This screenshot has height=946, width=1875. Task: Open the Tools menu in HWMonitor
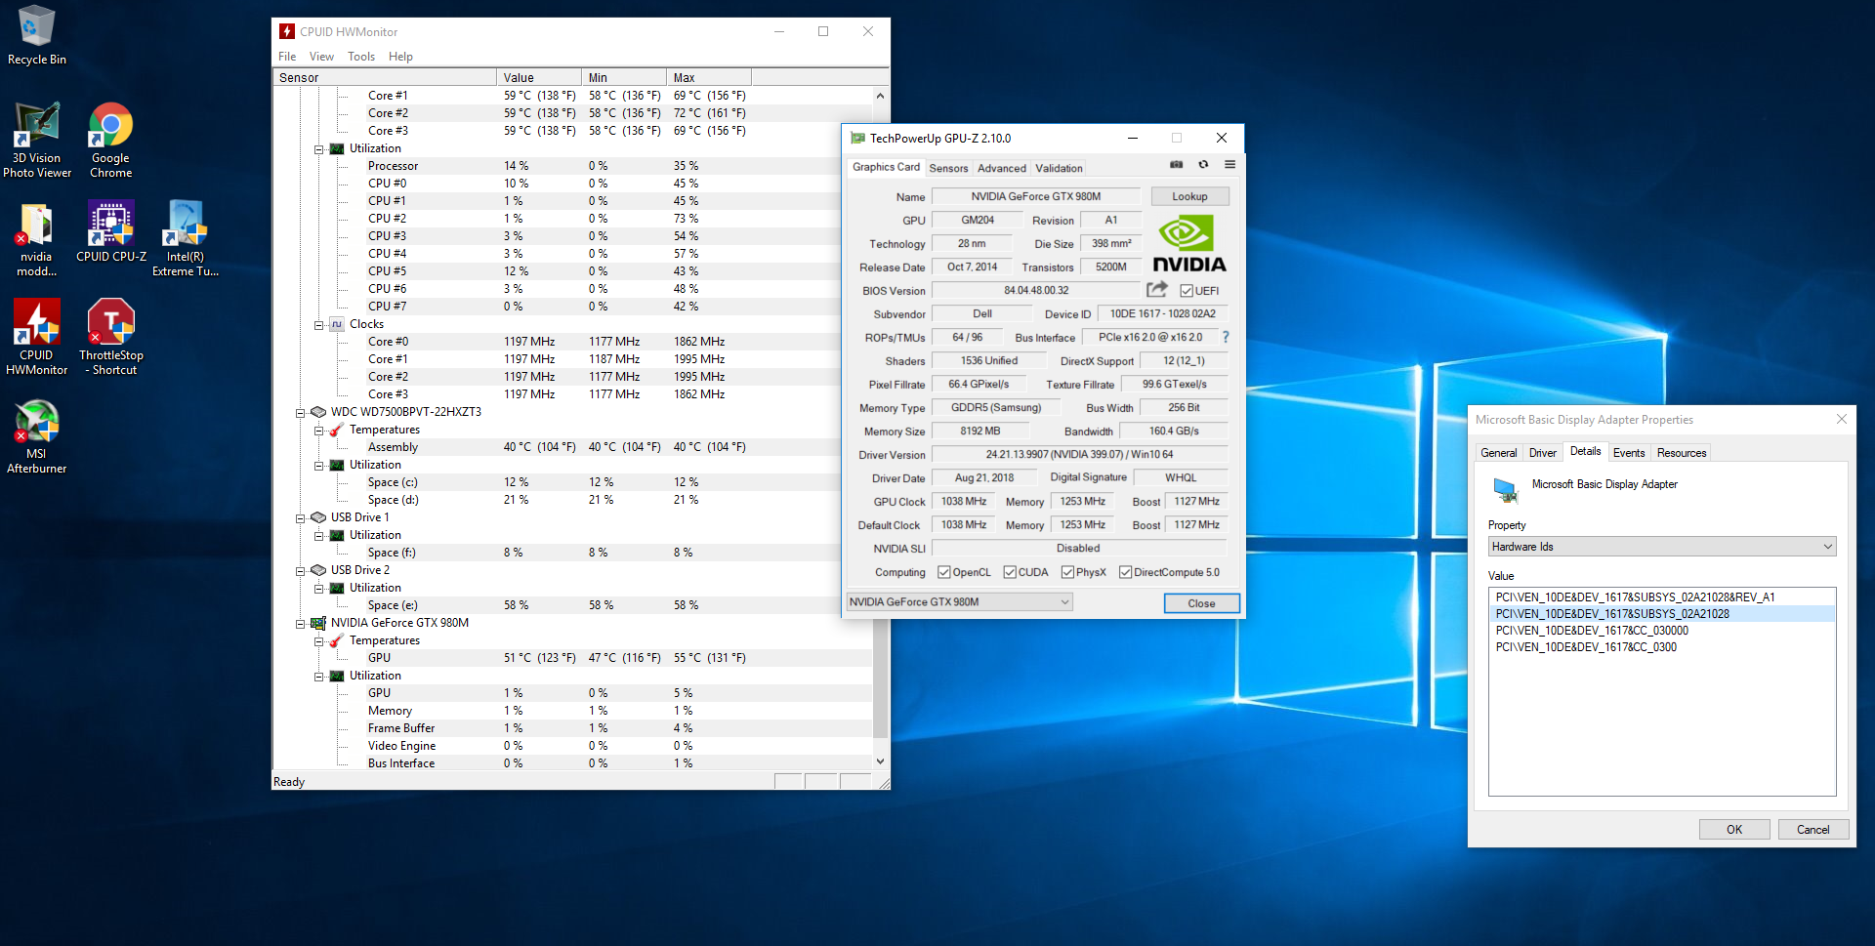coord(361,57)
